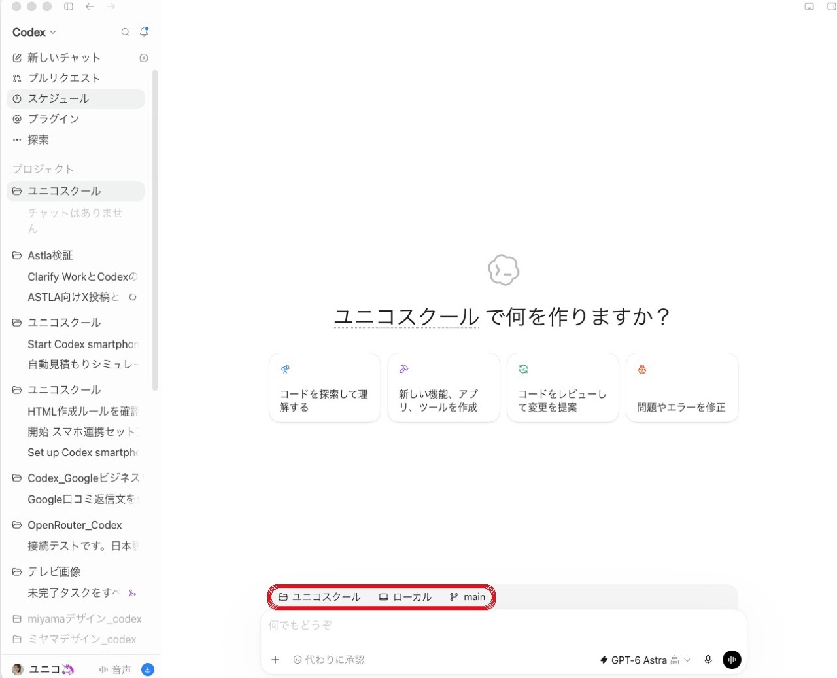Viewport: 837px width, 678px height.
Task: Click the sidebar vertical scrollbar
Action: click(x=155, y=229)
